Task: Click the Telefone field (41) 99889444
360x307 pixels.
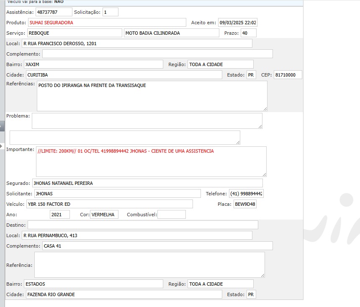Action: point(246,194)
